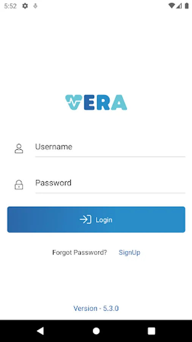The image size is (192, 342).
Task: Tap the login arrow icon in button
Action: coord(85,219)
